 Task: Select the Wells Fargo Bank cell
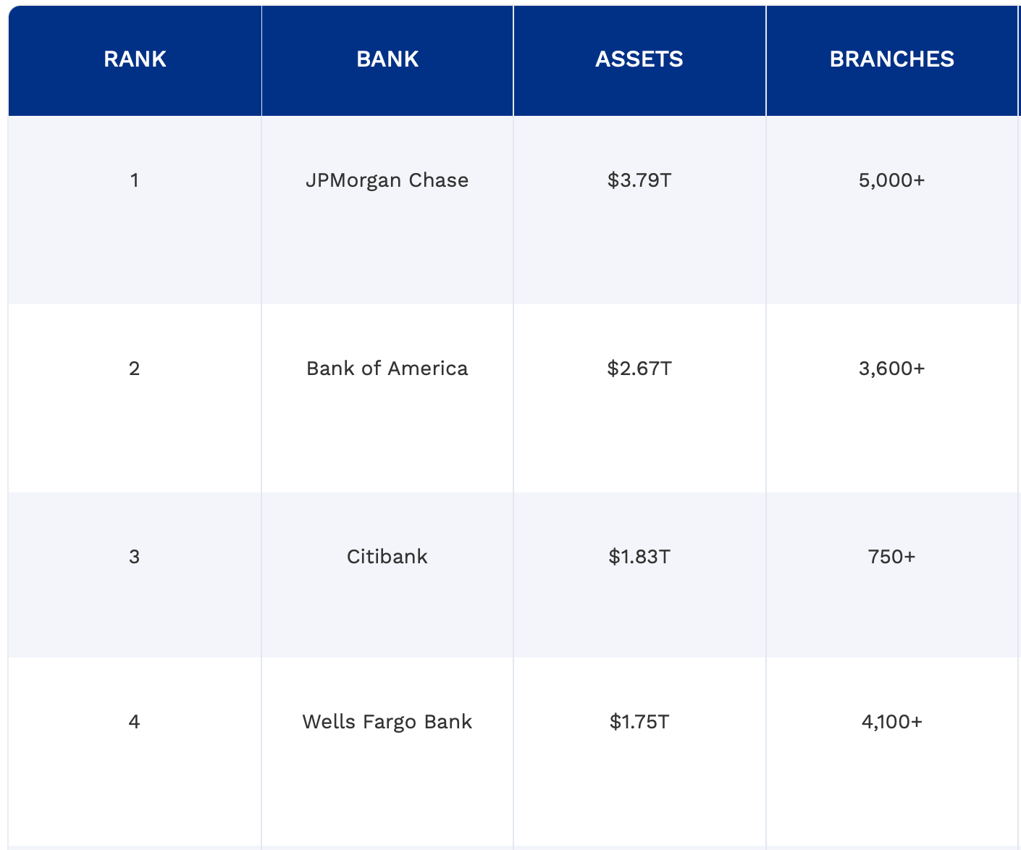(387, 721)
